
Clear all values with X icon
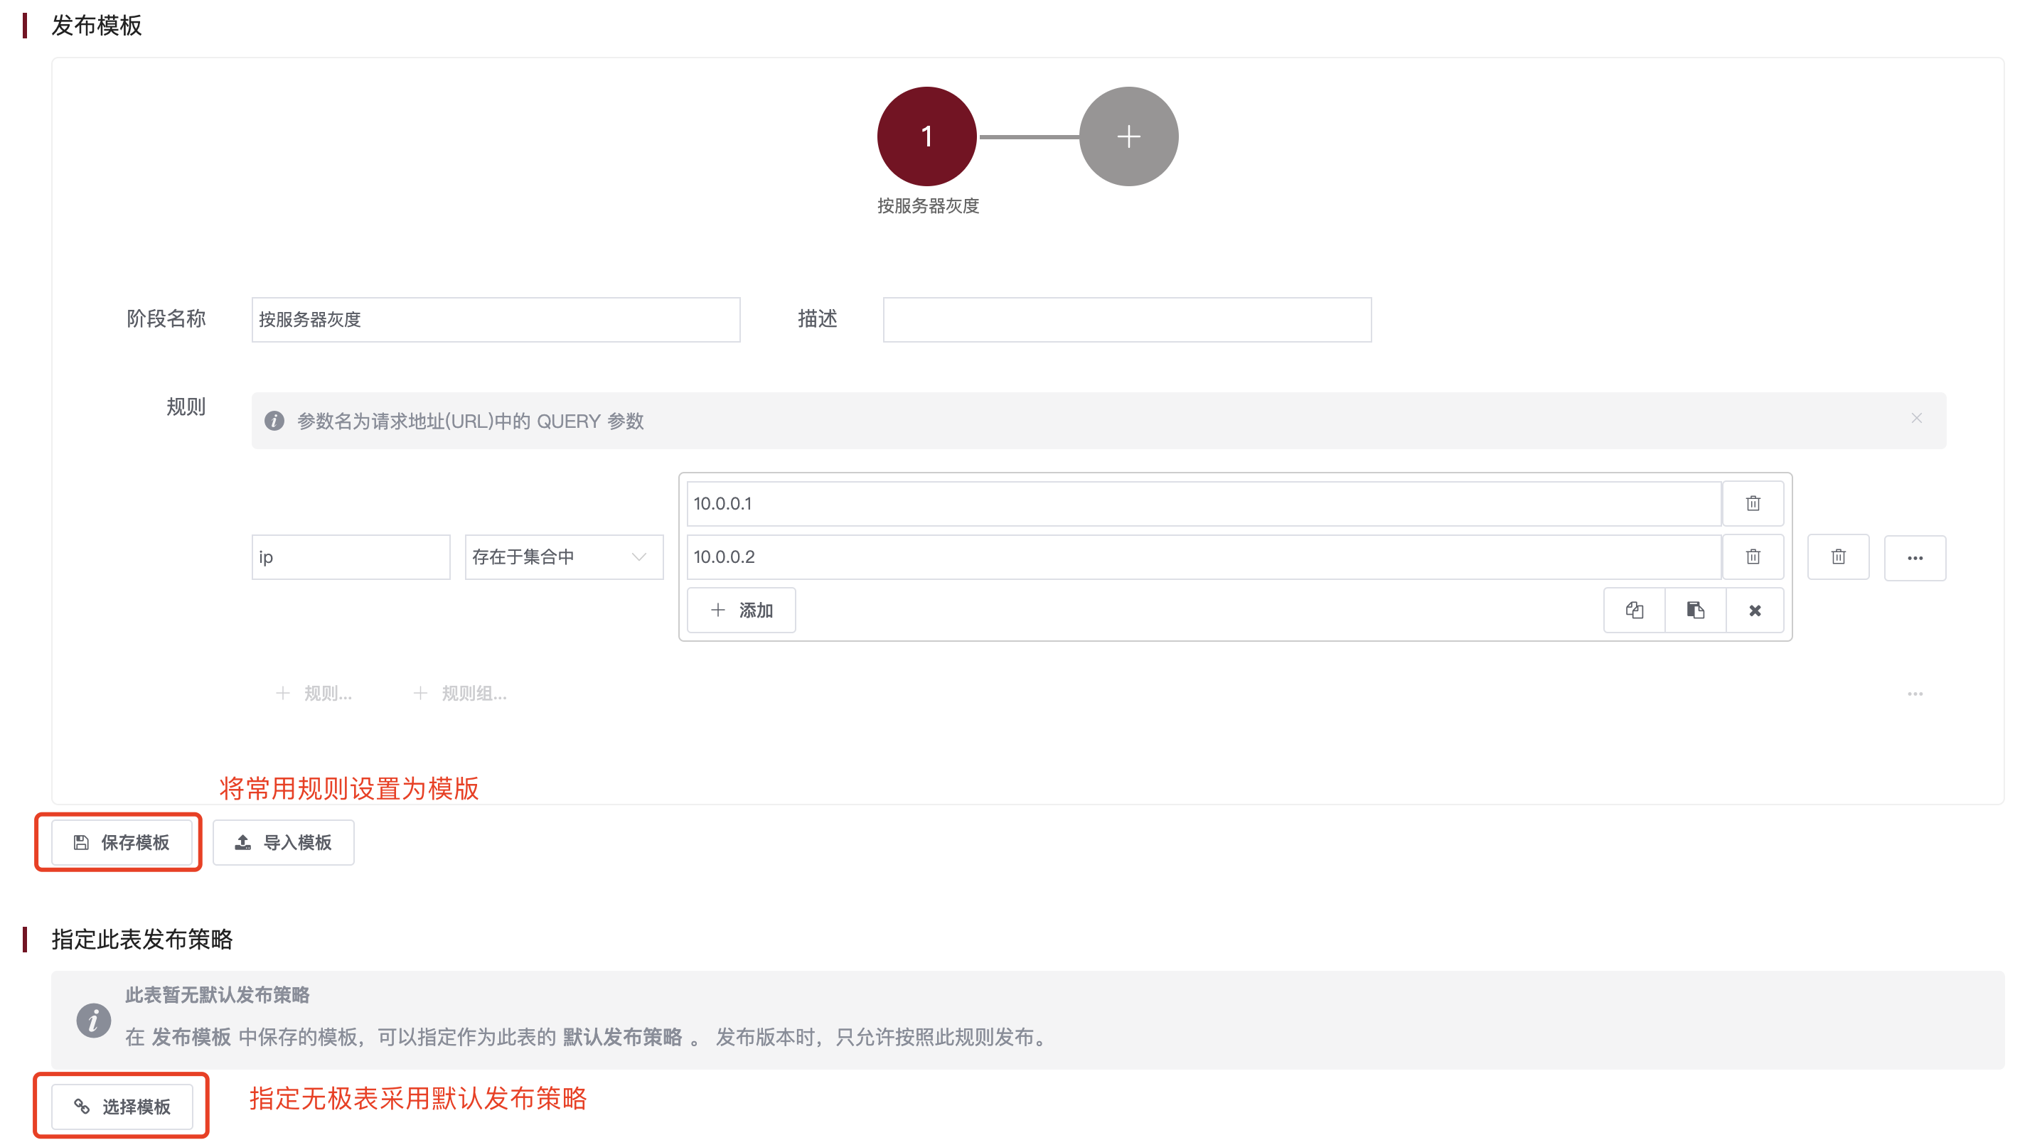(1754, 610)
